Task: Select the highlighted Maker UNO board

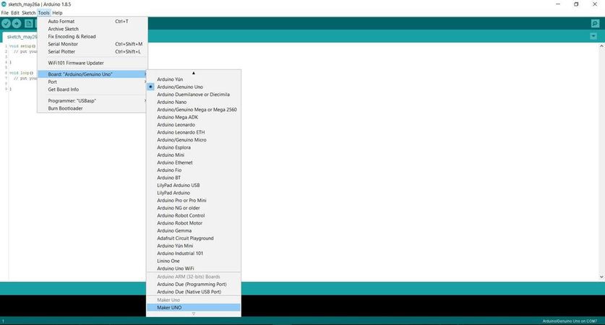Action: point(193,308)
